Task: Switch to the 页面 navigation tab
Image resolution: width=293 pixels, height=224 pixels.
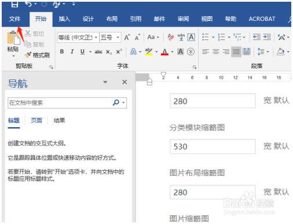Action: [36, 121]
